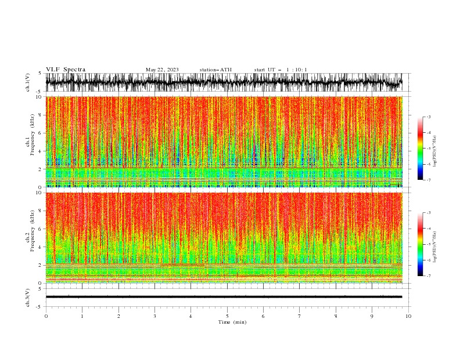The width and height of the screenshot is (460, 355).
Task: Click the time axis tick label '0'
Action: [x=46, y=316]
